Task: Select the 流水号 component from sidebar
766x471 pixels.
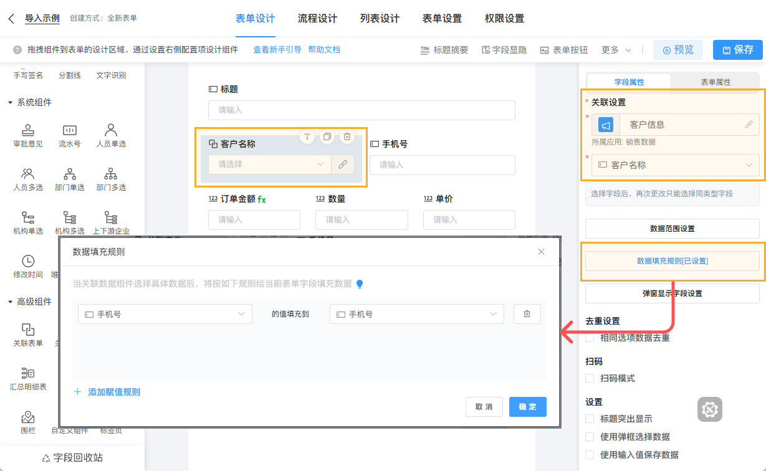Action: (x=69, y=135)
